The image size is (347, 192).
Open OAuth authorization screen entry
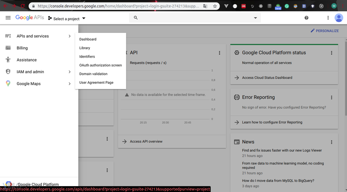click(101, 65)
